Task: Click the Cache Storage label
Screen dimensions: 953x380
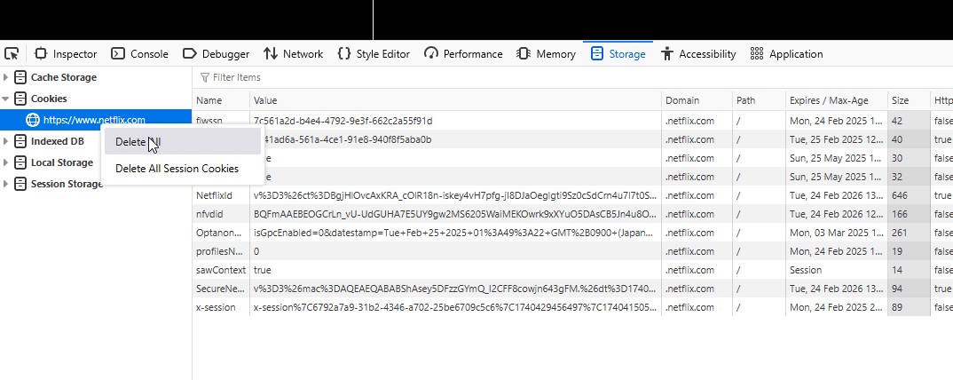Action: click(x=64, y=77)
